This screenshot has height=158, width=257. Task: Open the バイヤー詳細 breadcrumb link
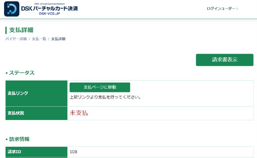[16, 39]
